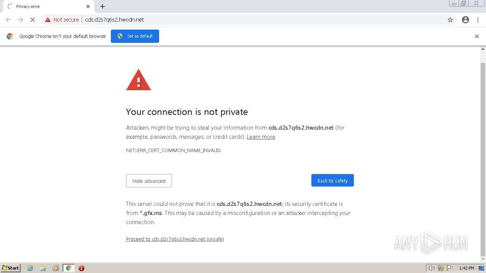
Task: Click the Not secure warning icon
Action: coord(48,20)
